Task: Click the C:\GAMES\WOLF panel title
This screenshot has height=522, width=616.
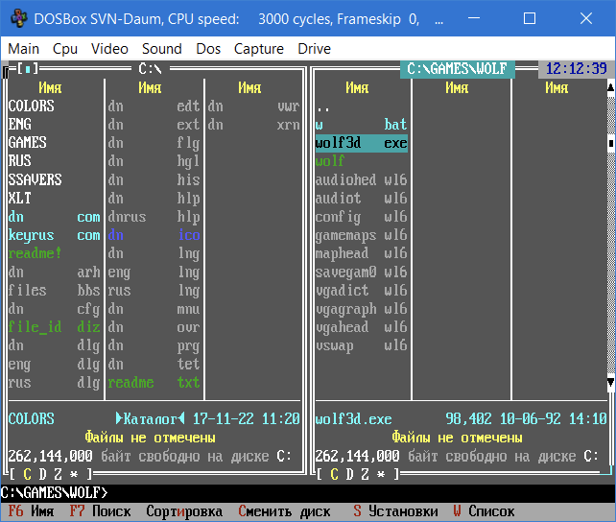Action: click(458, 69)
